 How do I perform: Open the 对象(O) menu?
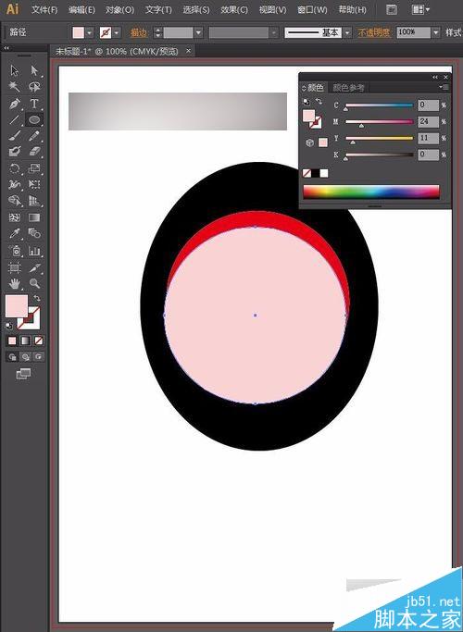[119, 9]
